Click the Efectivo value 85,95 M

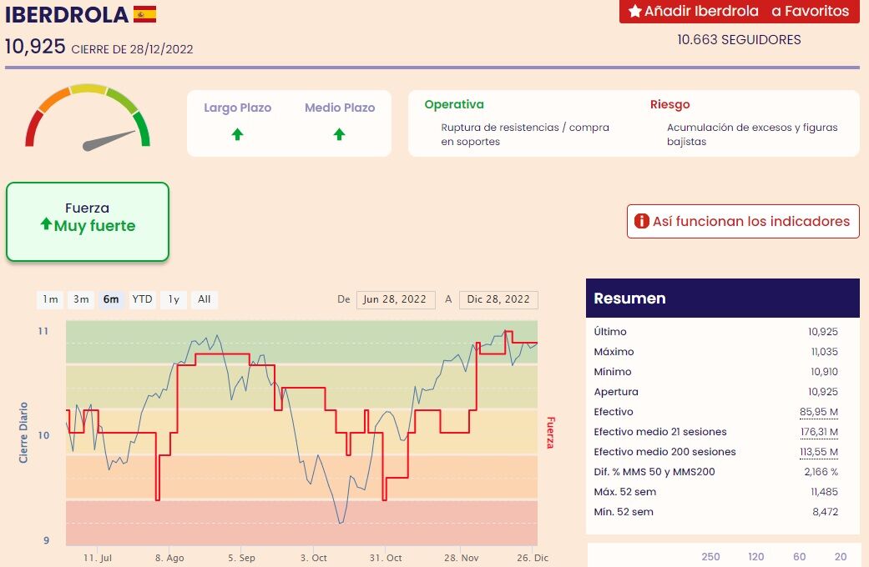point(819,411)
